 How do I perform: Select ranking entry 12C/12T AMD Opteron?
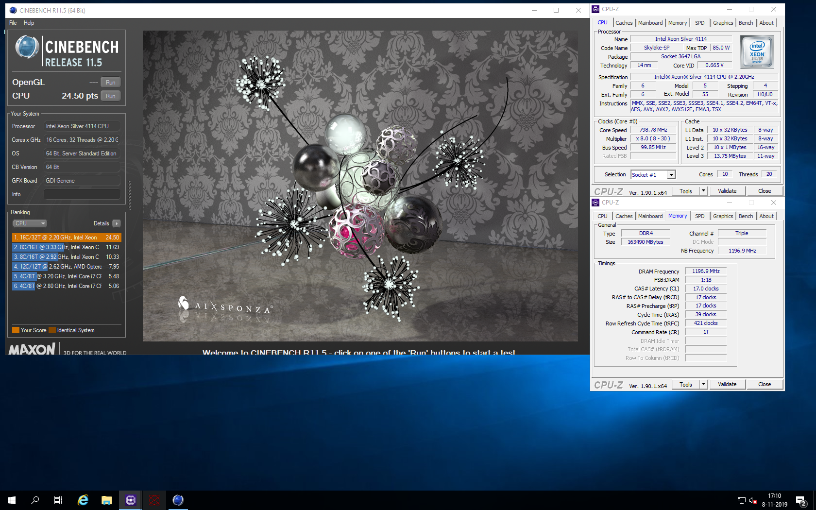[x=67, y=267]
